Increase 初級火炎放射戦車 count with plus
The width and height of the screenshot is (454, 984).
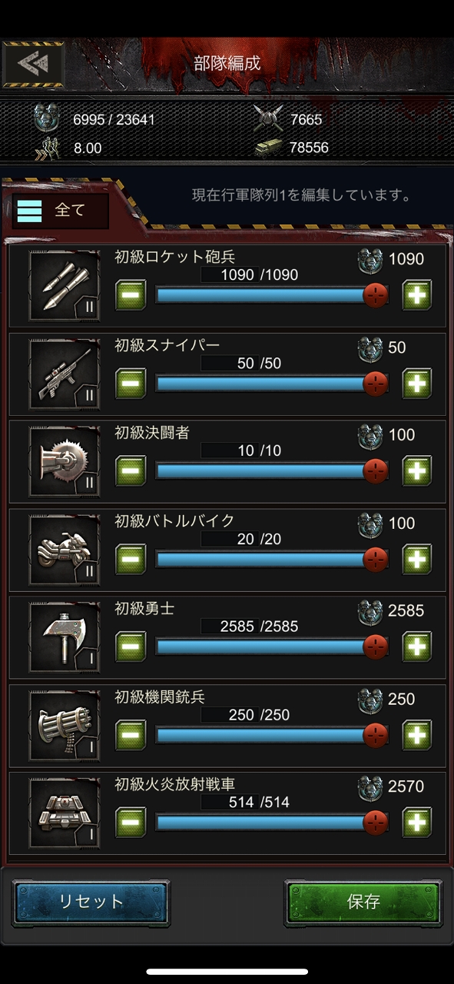coord(417,823)
